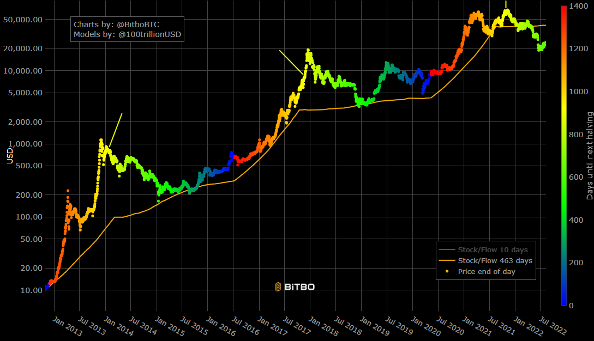Click the 20.00 y-axis label

(31, 269)
